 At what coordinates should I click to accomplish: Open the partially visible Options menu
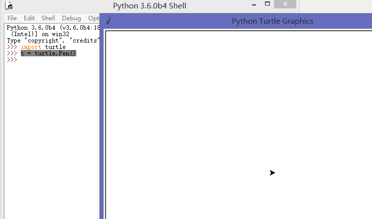pyautogui.click(x=94, y=18)
